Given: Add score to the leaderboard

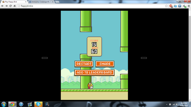Looking at the screenshot, I should point(94,73).
